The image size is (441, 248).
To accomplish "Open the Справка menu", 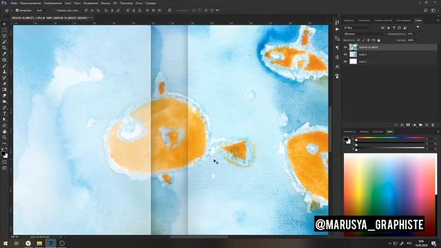I will point(150,3).
